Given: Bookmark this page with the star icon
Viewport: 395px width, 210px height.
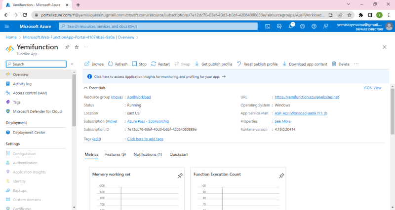Looking at the screenshot, I should point(349,15).
